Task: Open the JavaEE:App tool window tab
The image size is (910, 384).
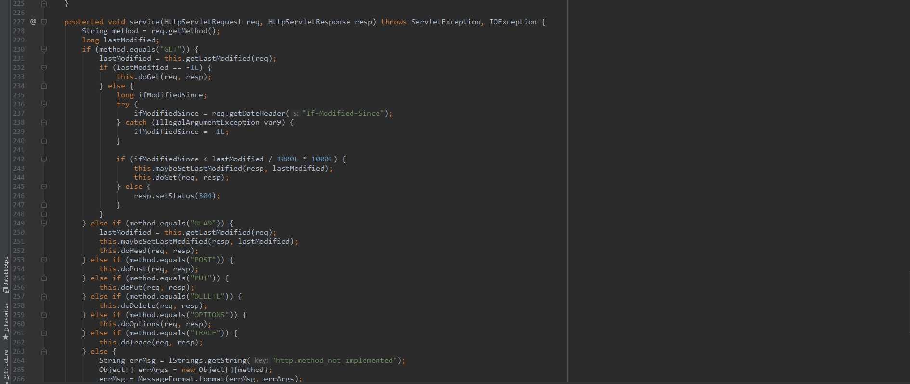Action: pyautogui.click(x=6, y=274)
